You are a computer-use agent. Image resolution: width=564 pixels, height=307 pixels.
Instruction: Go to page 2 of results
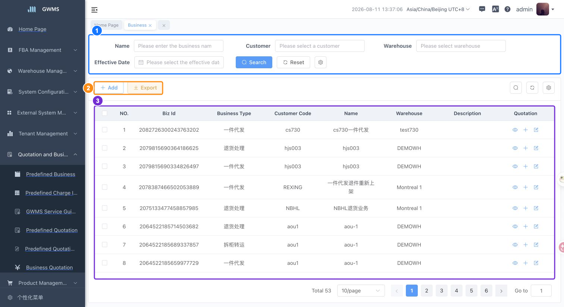pos(427,291)
